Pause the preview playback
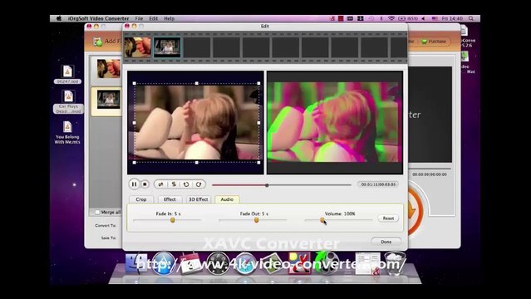The height and width of the screenshot is (299, 531). (x=134, y=184)
